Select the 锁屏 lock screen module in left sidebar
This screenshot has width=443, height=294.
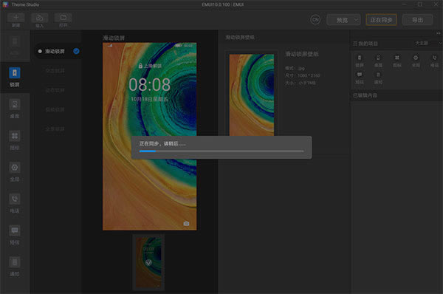coord(15,77)
